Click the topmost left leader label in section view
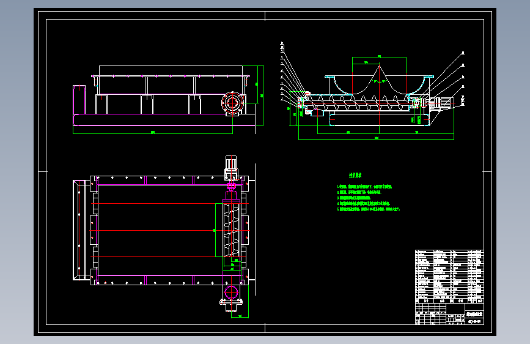This screenshot has width=530, height=344. 282,43
